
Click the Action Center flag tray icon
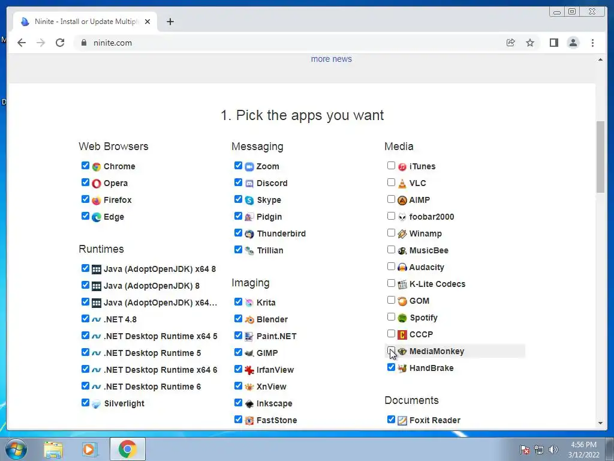click(524, 450)
